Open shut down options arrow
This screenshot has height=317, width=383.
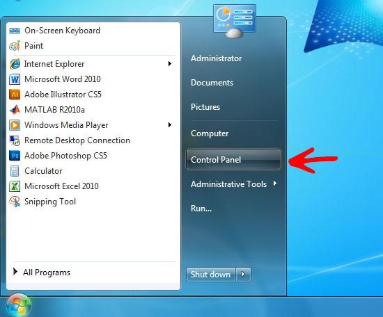[x=243, y=275]
